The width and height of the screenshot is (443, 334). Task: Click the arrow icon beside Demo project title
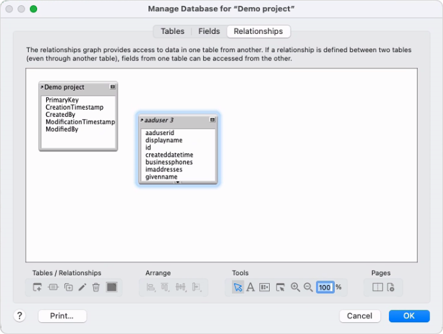coord(42,87)
